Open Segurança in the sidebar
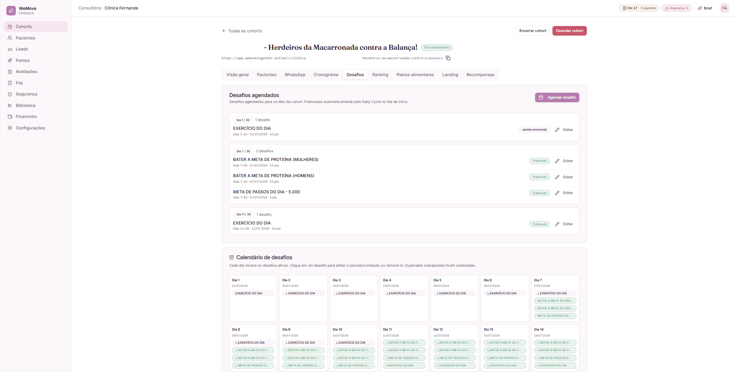737x372 pixels. (36, 94)
